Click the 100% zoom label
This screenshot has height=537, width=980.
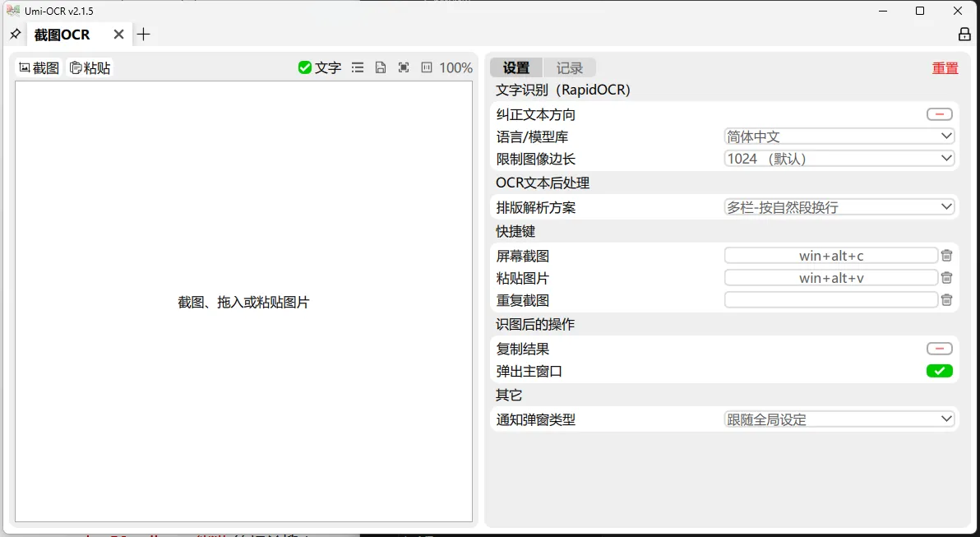[455, 67]
